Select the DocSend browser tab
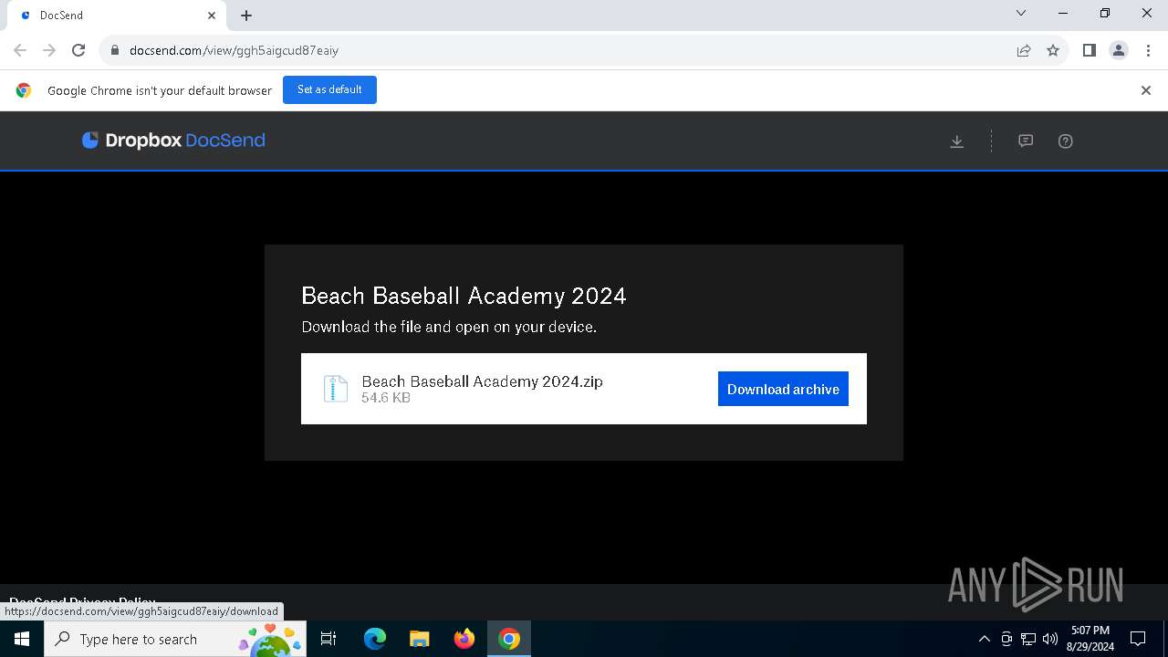The width and height of the screenshot is (1168, 657). pyautogui.click(x=117, y=16)
